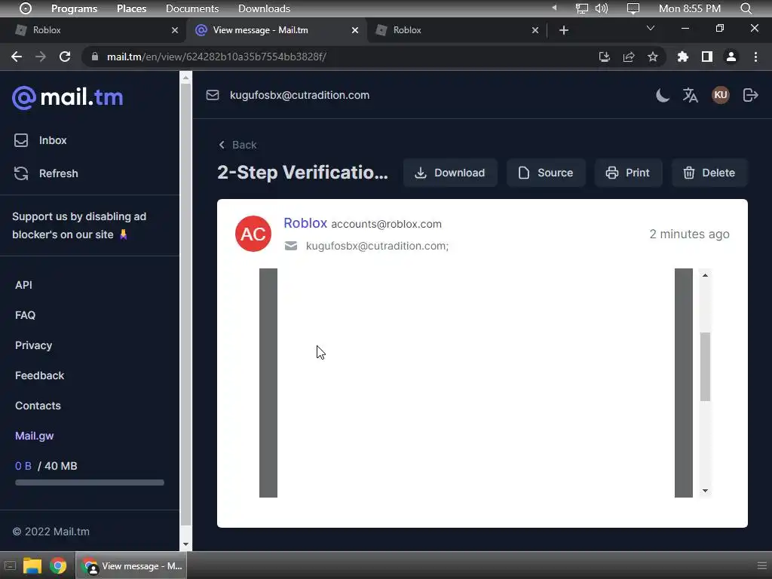The height and width of the screenshot is (579, 772).
Task: Bookmark this page with the star icon
Action: [x=653, y=57]
